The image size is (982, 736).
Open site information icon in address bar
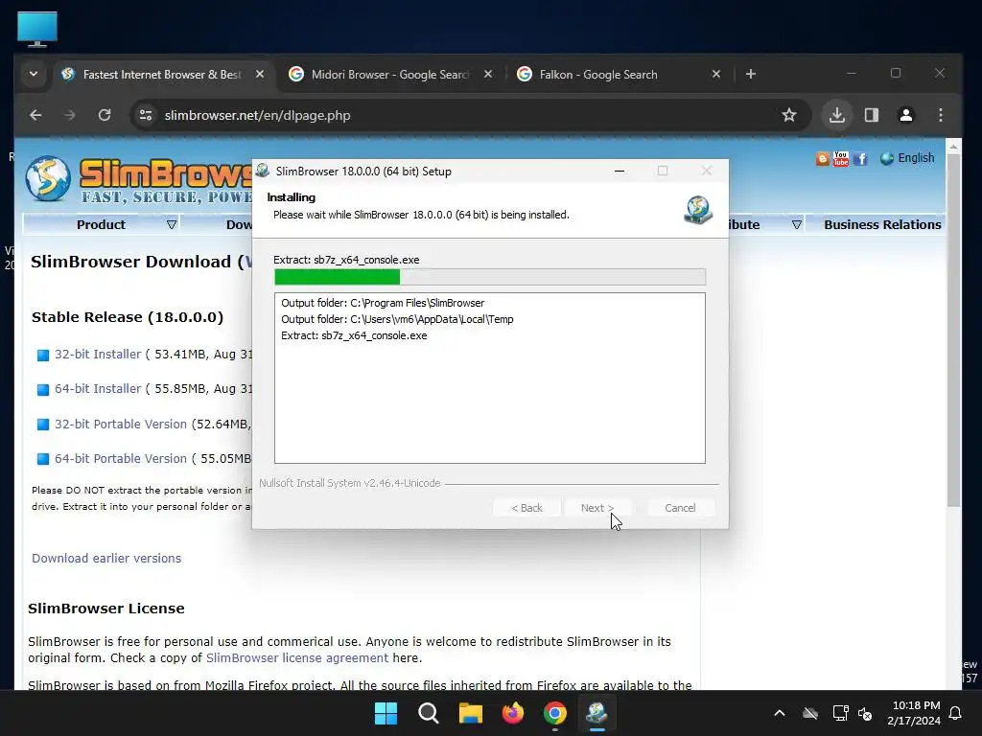[x=146, y=115]
